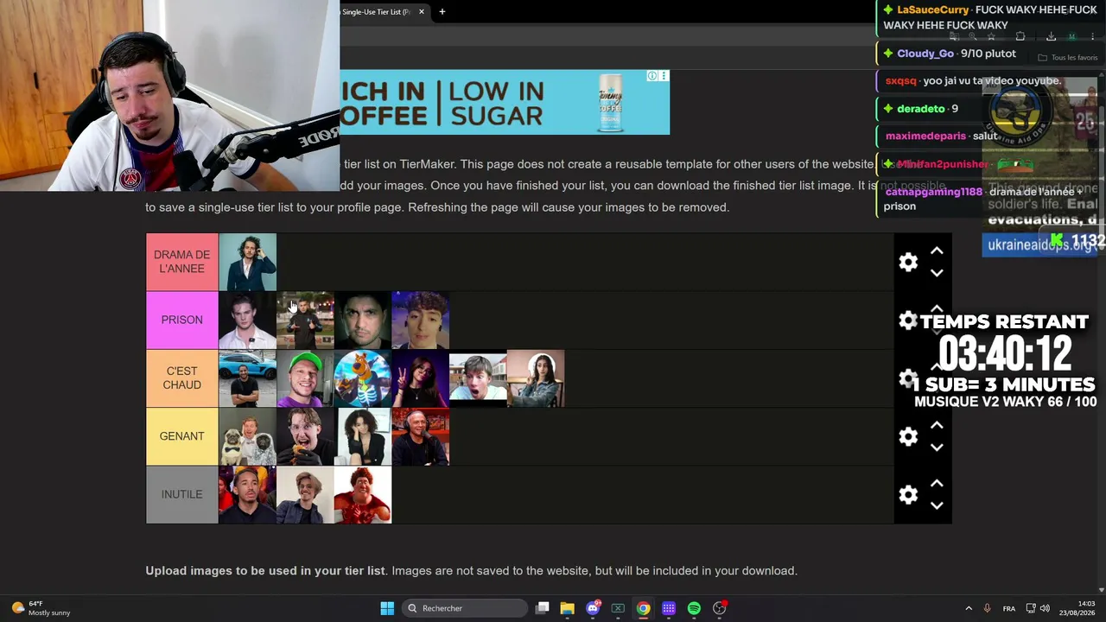Screen dimensions: 1106x622
Task: Open settings gear for GENANT row
Action: click(908, 436)
